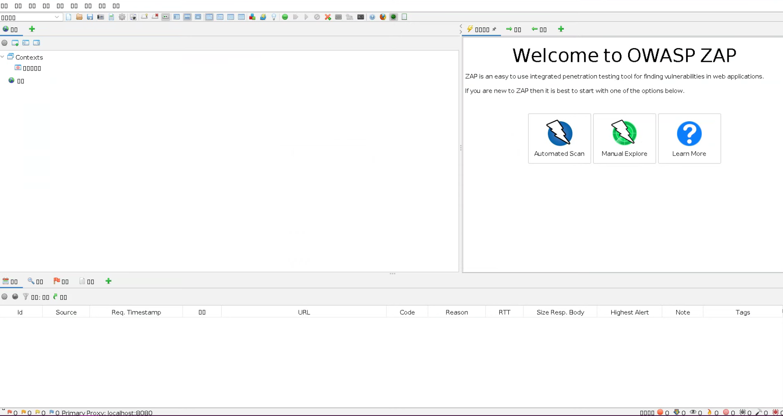Click the Continue play-arrow break control
This screenshot has width=783, height=416.
pos(306,17)
